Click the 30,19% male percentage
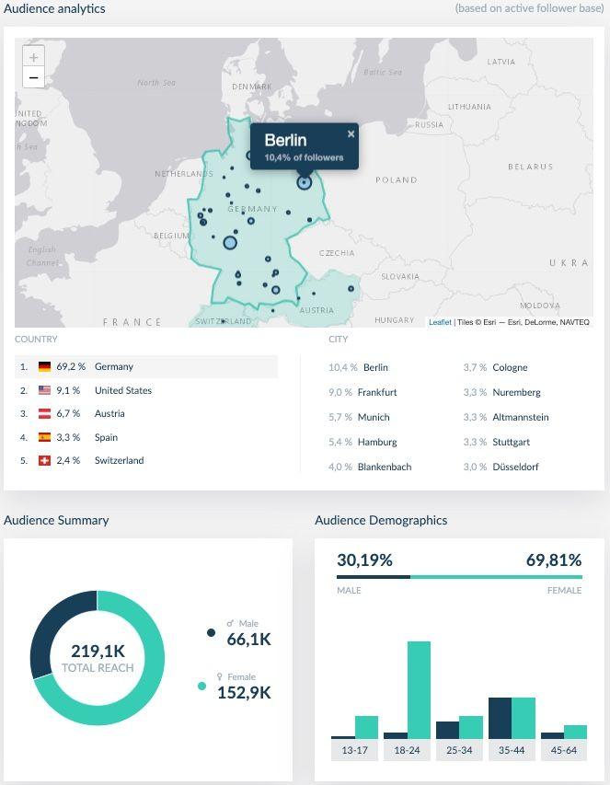Image resolution: width=610 pixels, height=785 pixels. point(364,560)
